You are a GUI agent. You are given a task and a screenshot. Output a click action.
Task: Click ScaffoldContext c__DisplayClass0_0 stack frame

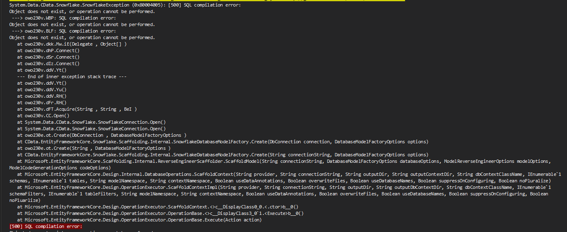(x=158, y=207)
